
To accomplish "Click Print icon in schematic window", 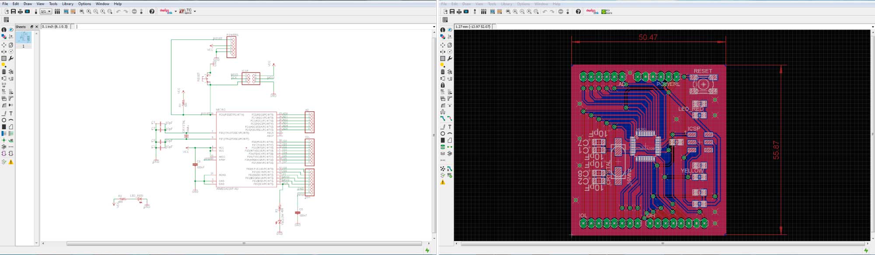I will (20, 11).
